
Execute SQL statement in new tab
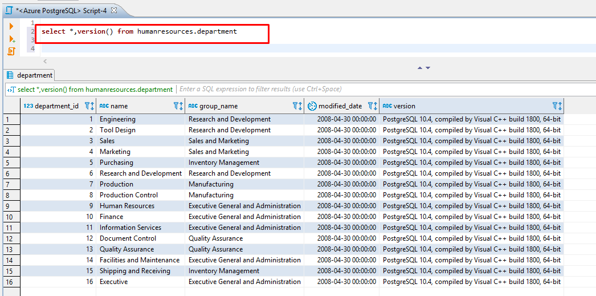[12, 39]
